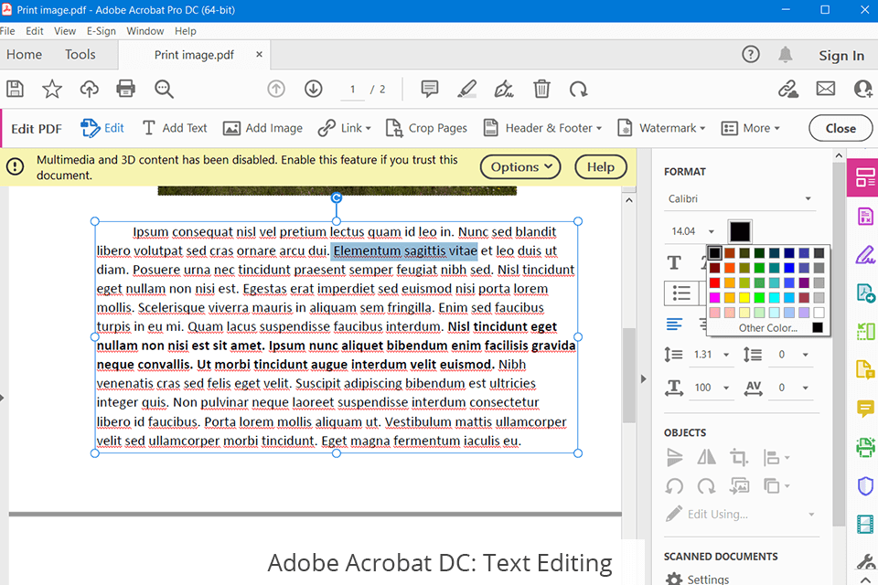878x585 pixels.
Task: Open the Help question mark icon
Action: click(x=750, y=54)
